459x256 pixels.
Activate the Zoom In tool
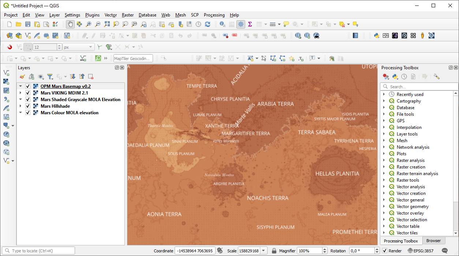pos(88,24)
